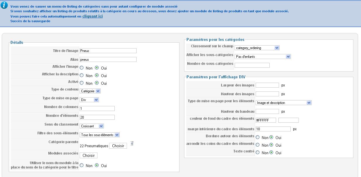The image size is (361, 177).
Task: Click the trash icon beside Catégorie parente
Action: (x=132, y=143)
